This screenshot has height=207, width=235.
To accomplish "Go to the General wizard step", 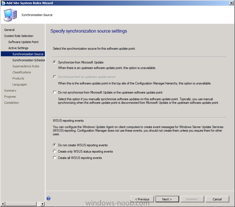I will (9, 30).
